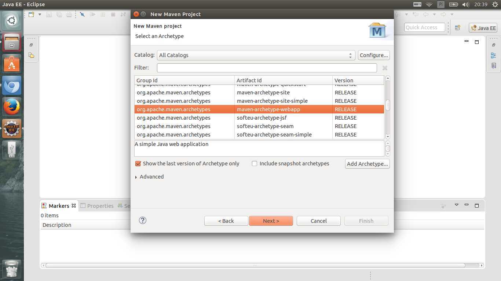Image resolution: width=501 pixels, height=281 pixels.
Task: Click the Open Perspective icon
Action: (458, 28)
